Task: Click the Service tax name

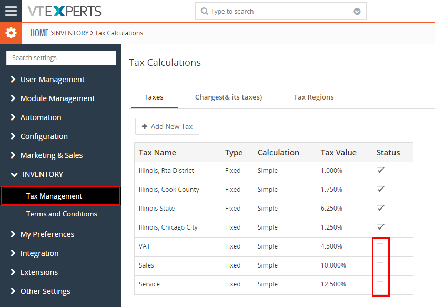Action: [149, 284]
